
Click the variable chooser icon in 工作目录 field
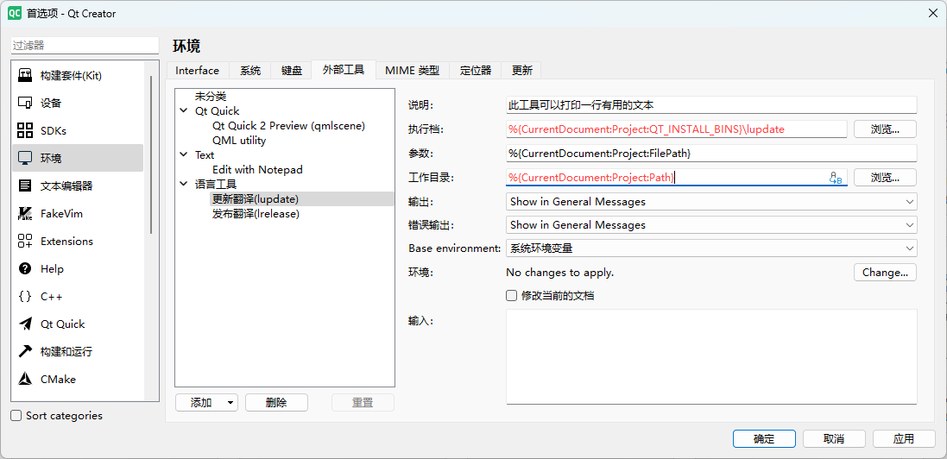(836, 178)
